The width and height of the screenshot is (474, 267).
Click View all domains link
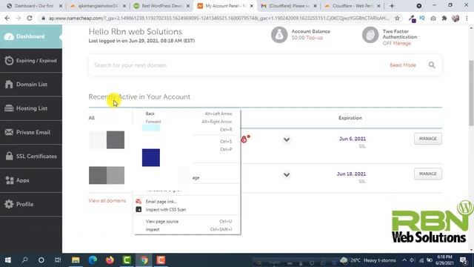click(107, 201)
